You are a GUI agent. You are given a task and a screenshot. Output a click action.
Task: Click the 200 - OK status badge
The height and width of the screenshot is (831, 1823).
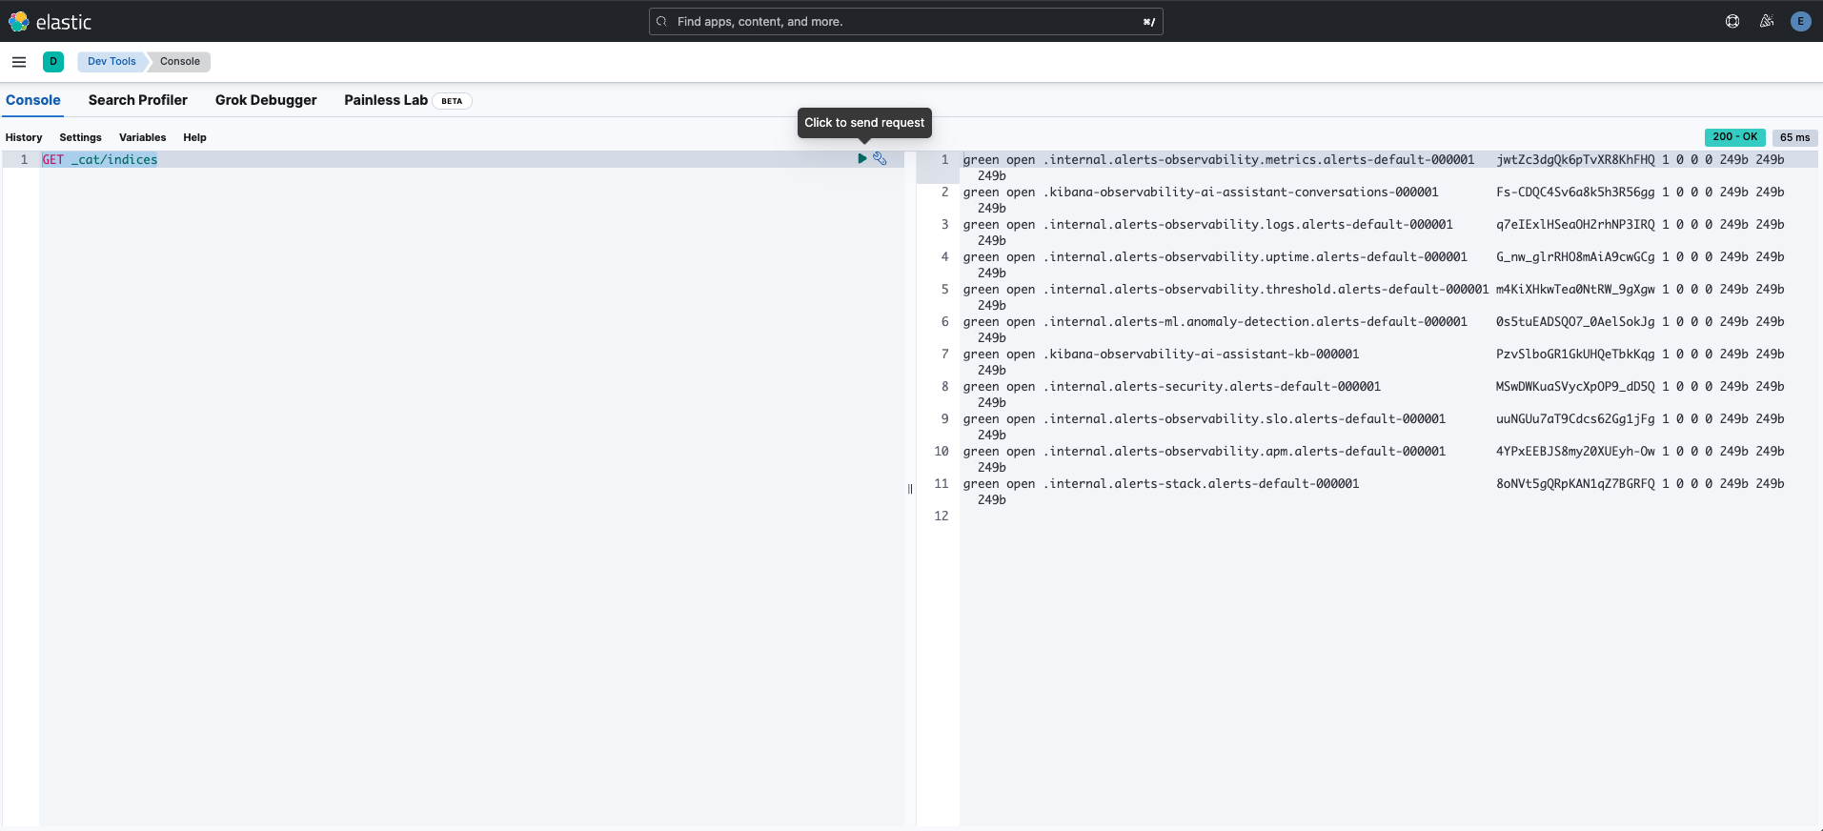point(1734,137)
